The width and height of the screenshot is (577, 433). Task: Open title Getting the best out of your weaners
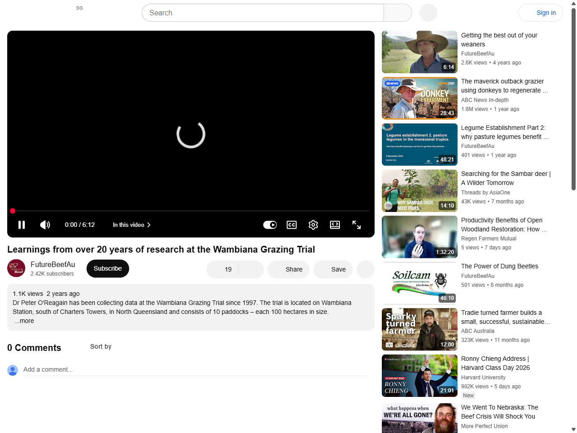click(499, 40)
